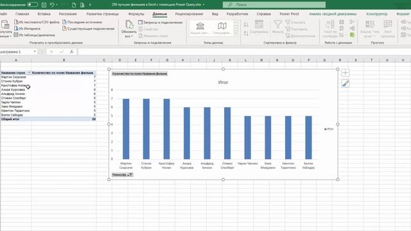Click the Обновить все refresh icon
Screen dimensions: 411x231
[x=129, y=24]
